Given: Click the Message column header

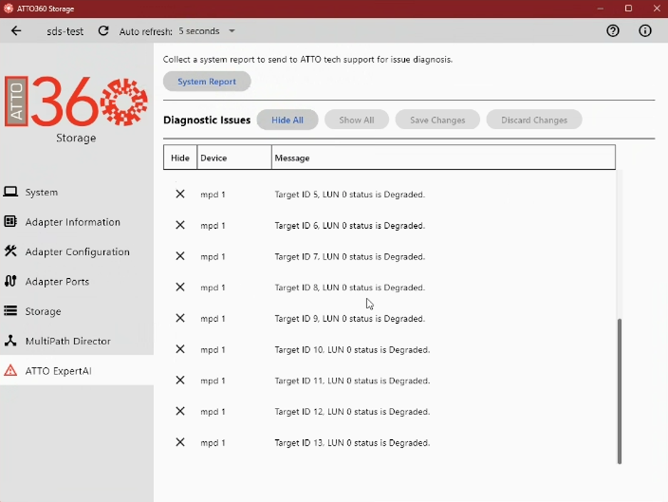Looking at the screenshot, I should click(443, 158).
